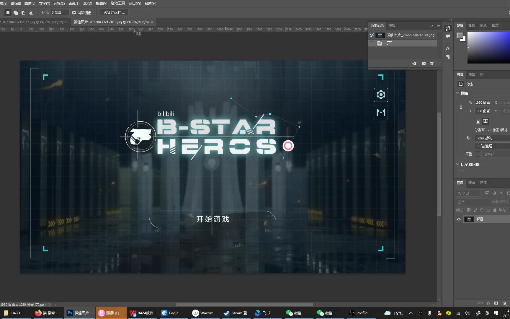Viewport: 510px width, 319px height.
Task: Open the 滤镜(T) menu
Action: [74, 4]
